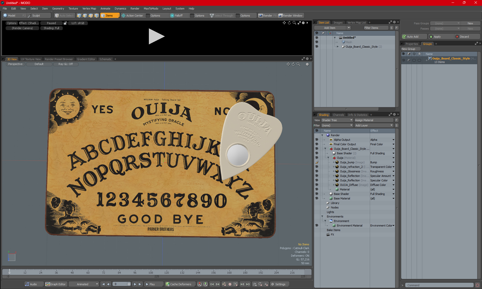The width and height of the screenshot is (482, 289).
Task: Click 3D viewport rotate icon
Action: click(x=293, y=64)
